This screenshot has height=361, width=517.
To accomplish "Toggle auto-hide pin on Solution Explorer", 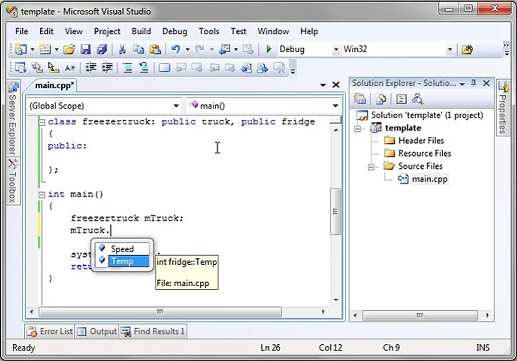I will coord(473,83).
